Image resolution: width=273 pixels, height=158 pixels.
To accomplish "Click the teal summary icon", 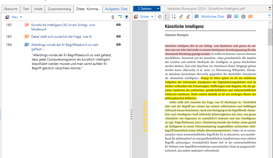I will 236,17.
